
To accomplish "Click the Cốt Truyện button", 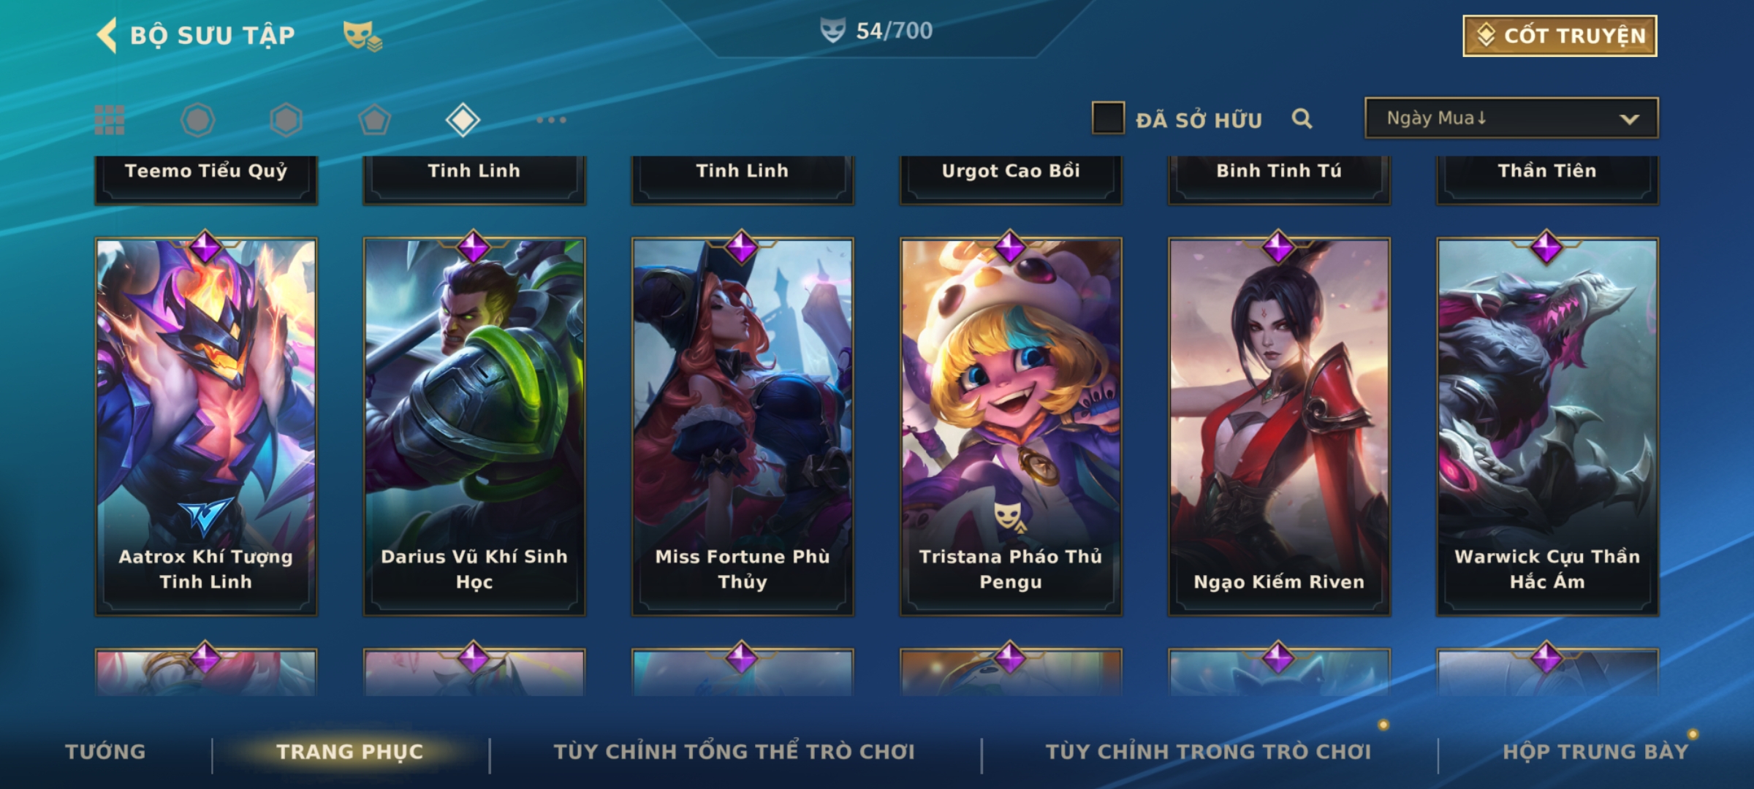I will click(x=1560, y=35).
